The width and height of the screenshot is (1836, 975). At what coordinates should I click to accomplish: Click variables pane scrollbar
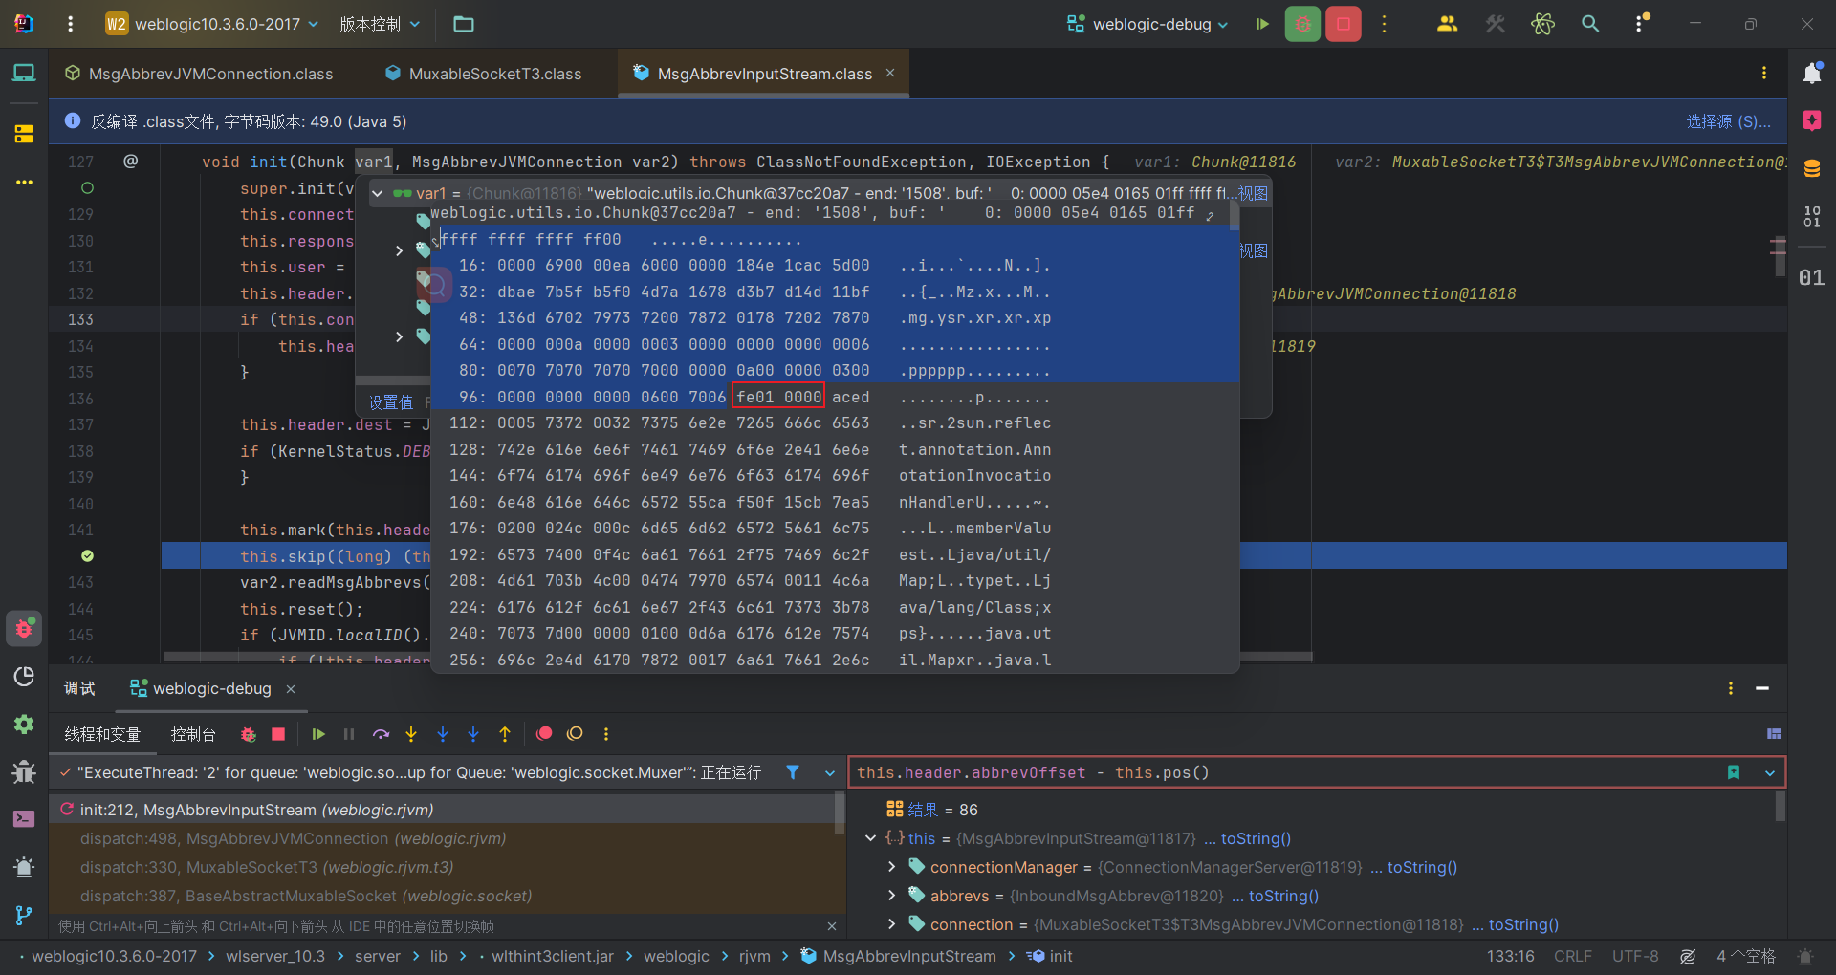(1781, 807)
